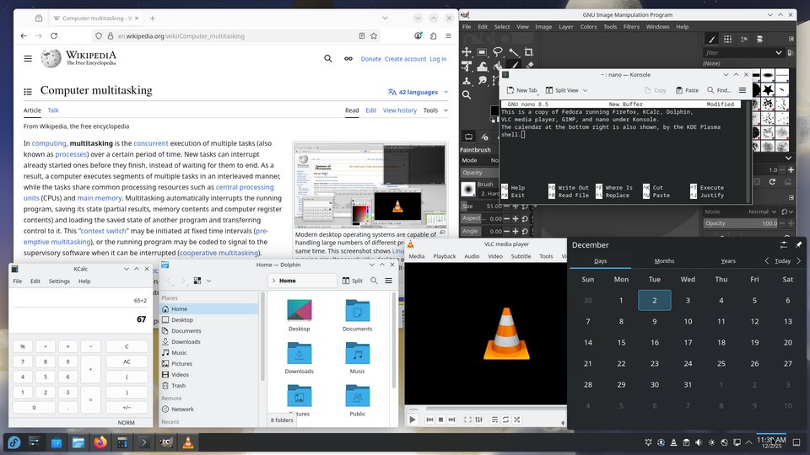Open Wikipedia search icon
This screenshot has width=810, height=455.
(328, 59)
